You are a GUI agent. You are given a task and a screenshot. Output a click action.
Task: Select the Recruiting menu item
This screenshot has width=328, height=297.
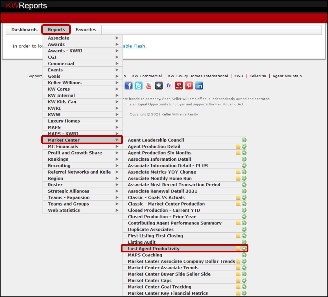tap(83, 166)
